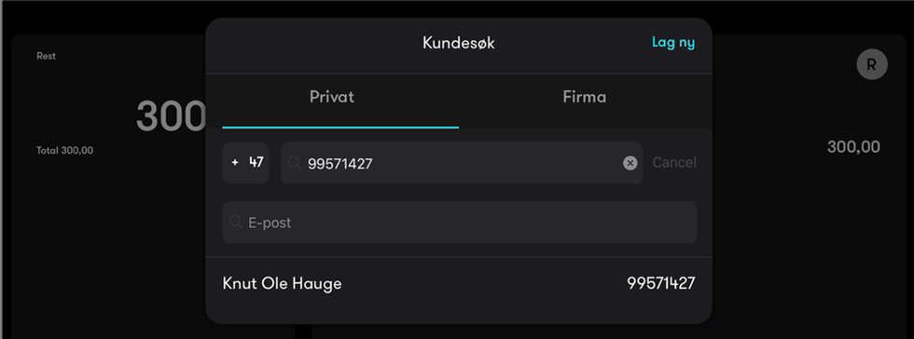Focus the phone field containing 99571427

tap(462, 163)
